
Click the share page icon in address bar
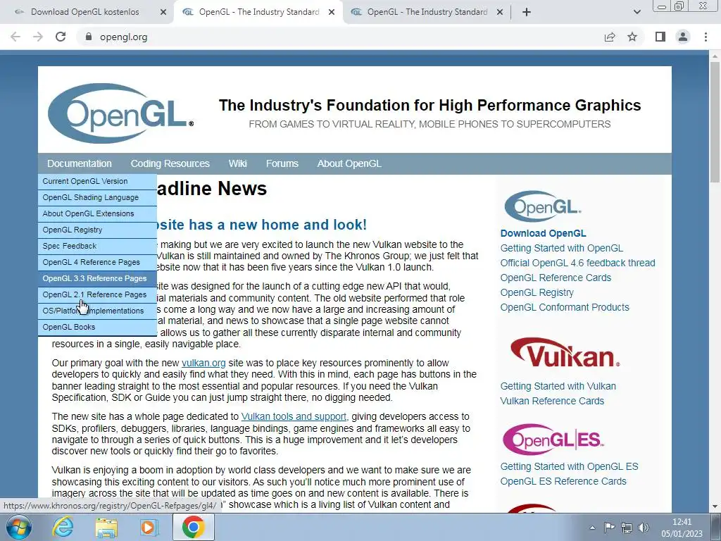click(610, 37)
